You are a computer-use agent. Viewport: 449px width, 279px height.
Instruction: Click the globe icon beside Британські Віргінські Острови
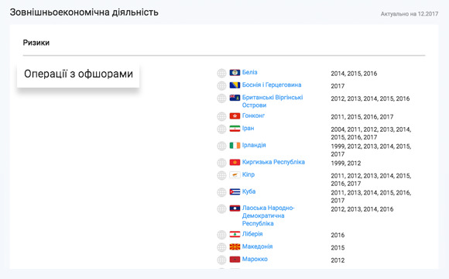[221, 98]
